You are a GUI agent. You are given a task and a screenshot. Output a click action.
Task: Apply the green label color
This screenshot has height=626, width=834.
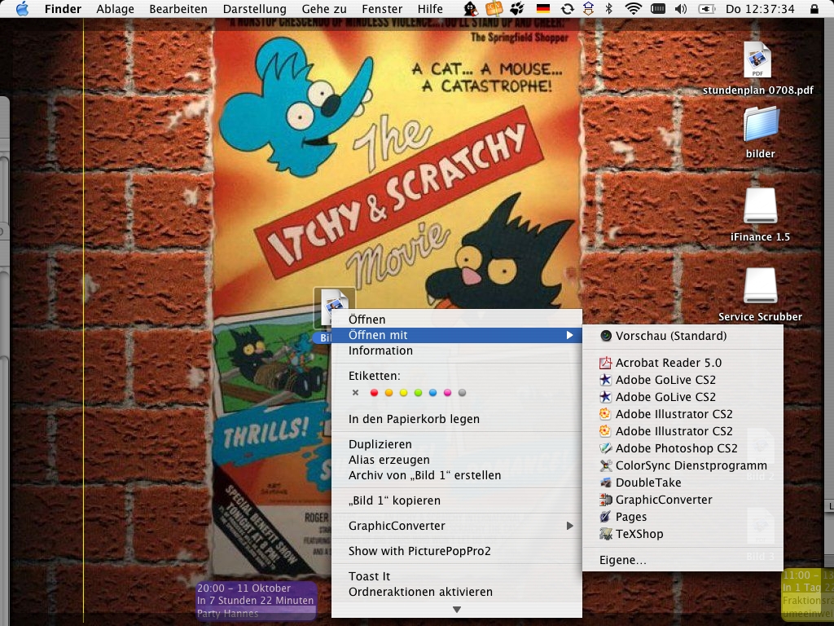click(418, 393)
